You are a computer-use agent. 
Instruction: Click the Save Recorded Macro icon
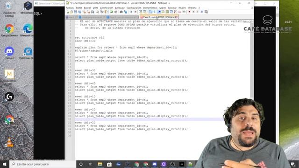[x=206, y=12]
